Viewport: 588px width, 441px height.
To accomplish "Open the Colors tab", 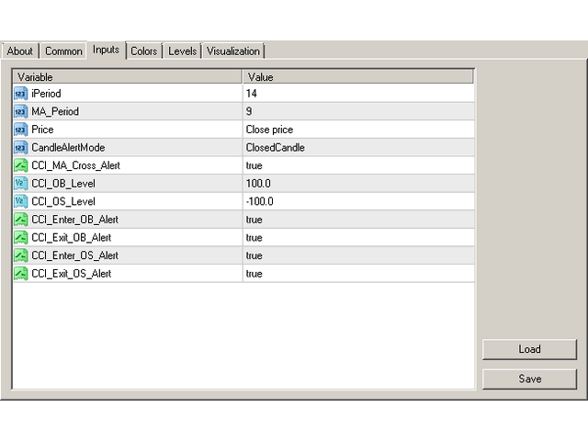I will 143,51.
